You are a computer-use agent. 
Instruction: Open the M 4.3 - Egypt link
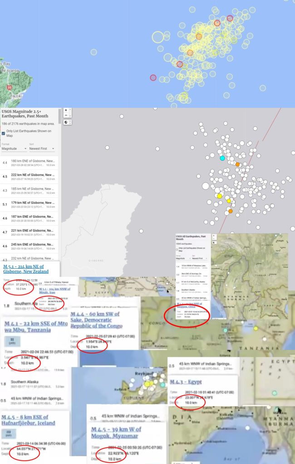coord(186,382)
